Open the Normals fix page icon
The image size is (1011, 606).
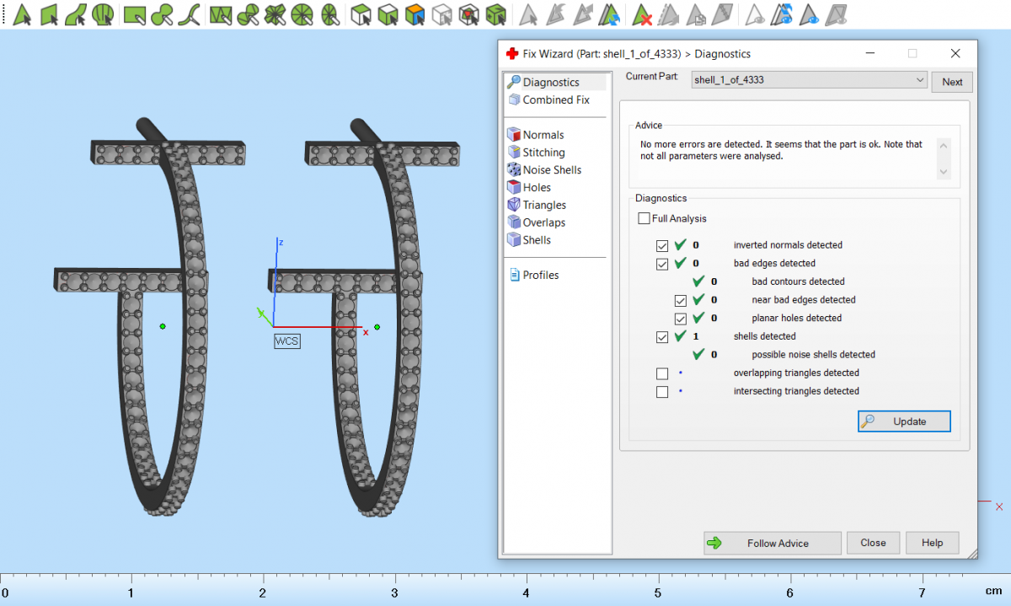[x=514, y=135]
